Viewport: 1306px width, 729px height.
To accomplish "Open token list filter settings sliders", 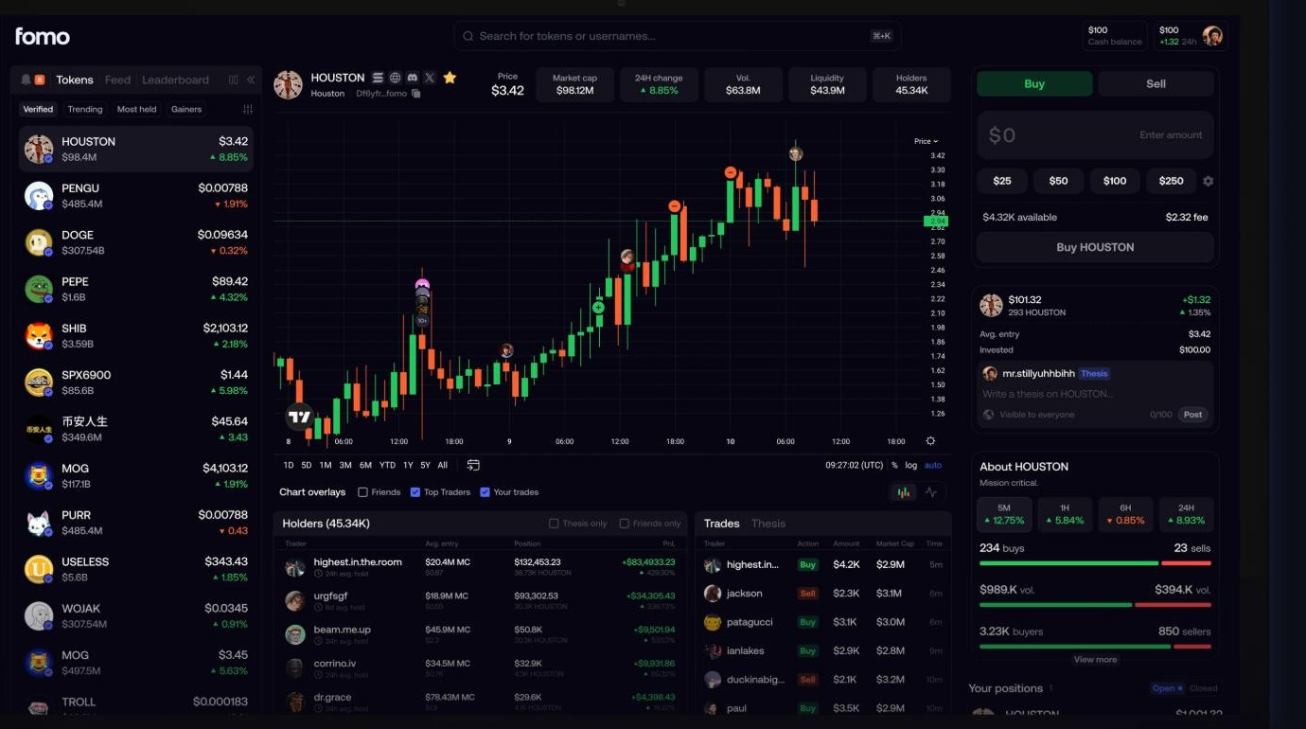I will point(248,110).
